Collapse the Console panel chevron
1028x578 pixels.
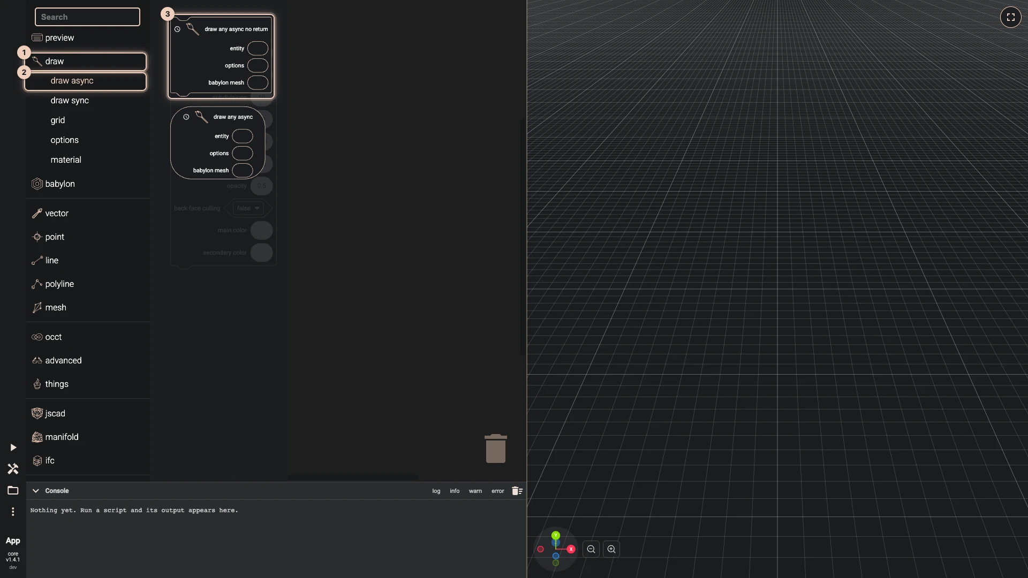(x=36, y=491)
